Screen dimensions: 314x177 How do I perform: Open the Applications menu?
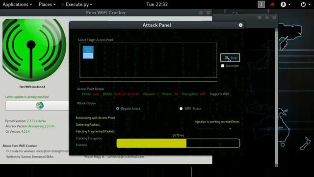[x=17, y=4]
